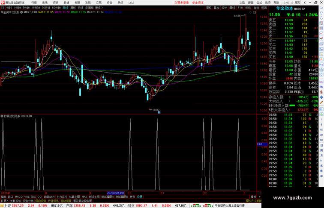Viewport: 324px width, 208px height.
Task: Click the chart maximize square icon
Action: 255,12
